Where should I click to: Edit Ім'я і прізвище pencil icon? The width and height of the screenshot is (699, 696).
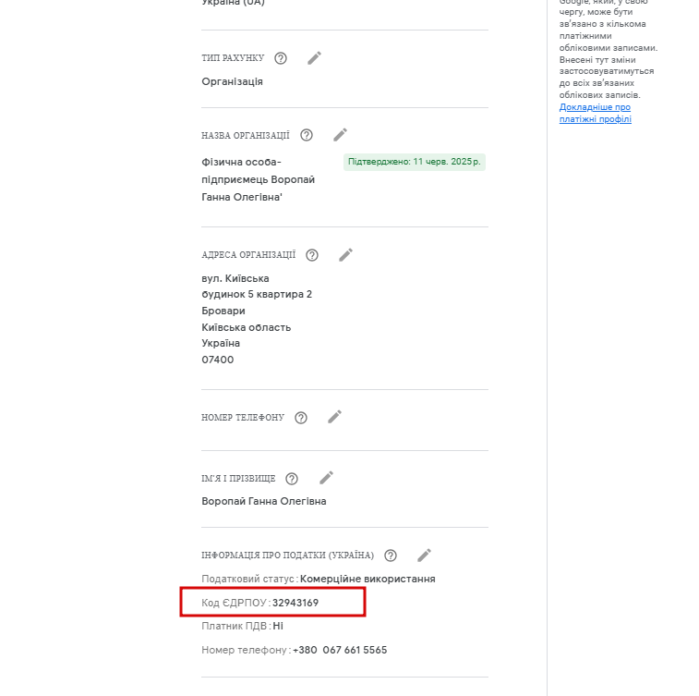pos(326,478)
